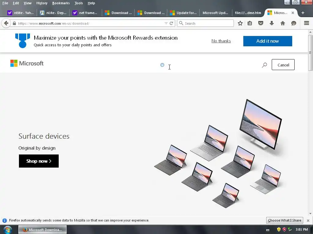This screenshot has width=313, height=234.
Task: Click the address bar URL field
Action: point(90,23)
